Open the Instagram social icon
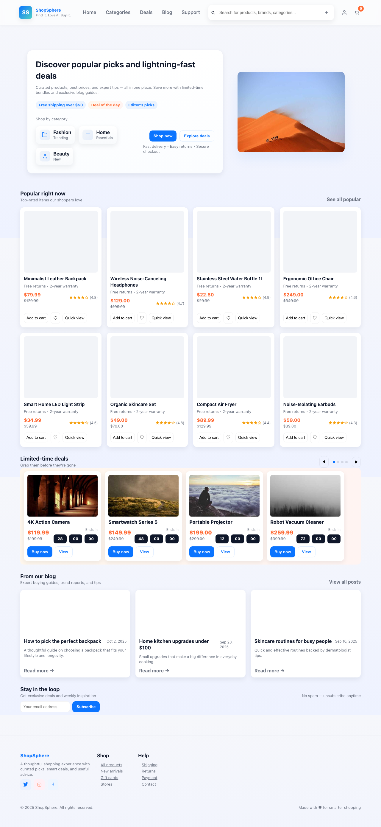Screen dimensions: 381x827 point(39,784)
